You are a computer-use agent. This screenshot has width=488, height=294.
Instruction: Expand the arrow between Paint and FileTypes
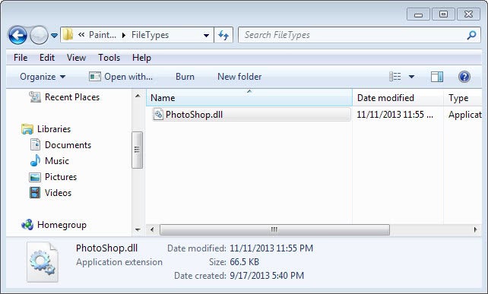tap(124, 36)
